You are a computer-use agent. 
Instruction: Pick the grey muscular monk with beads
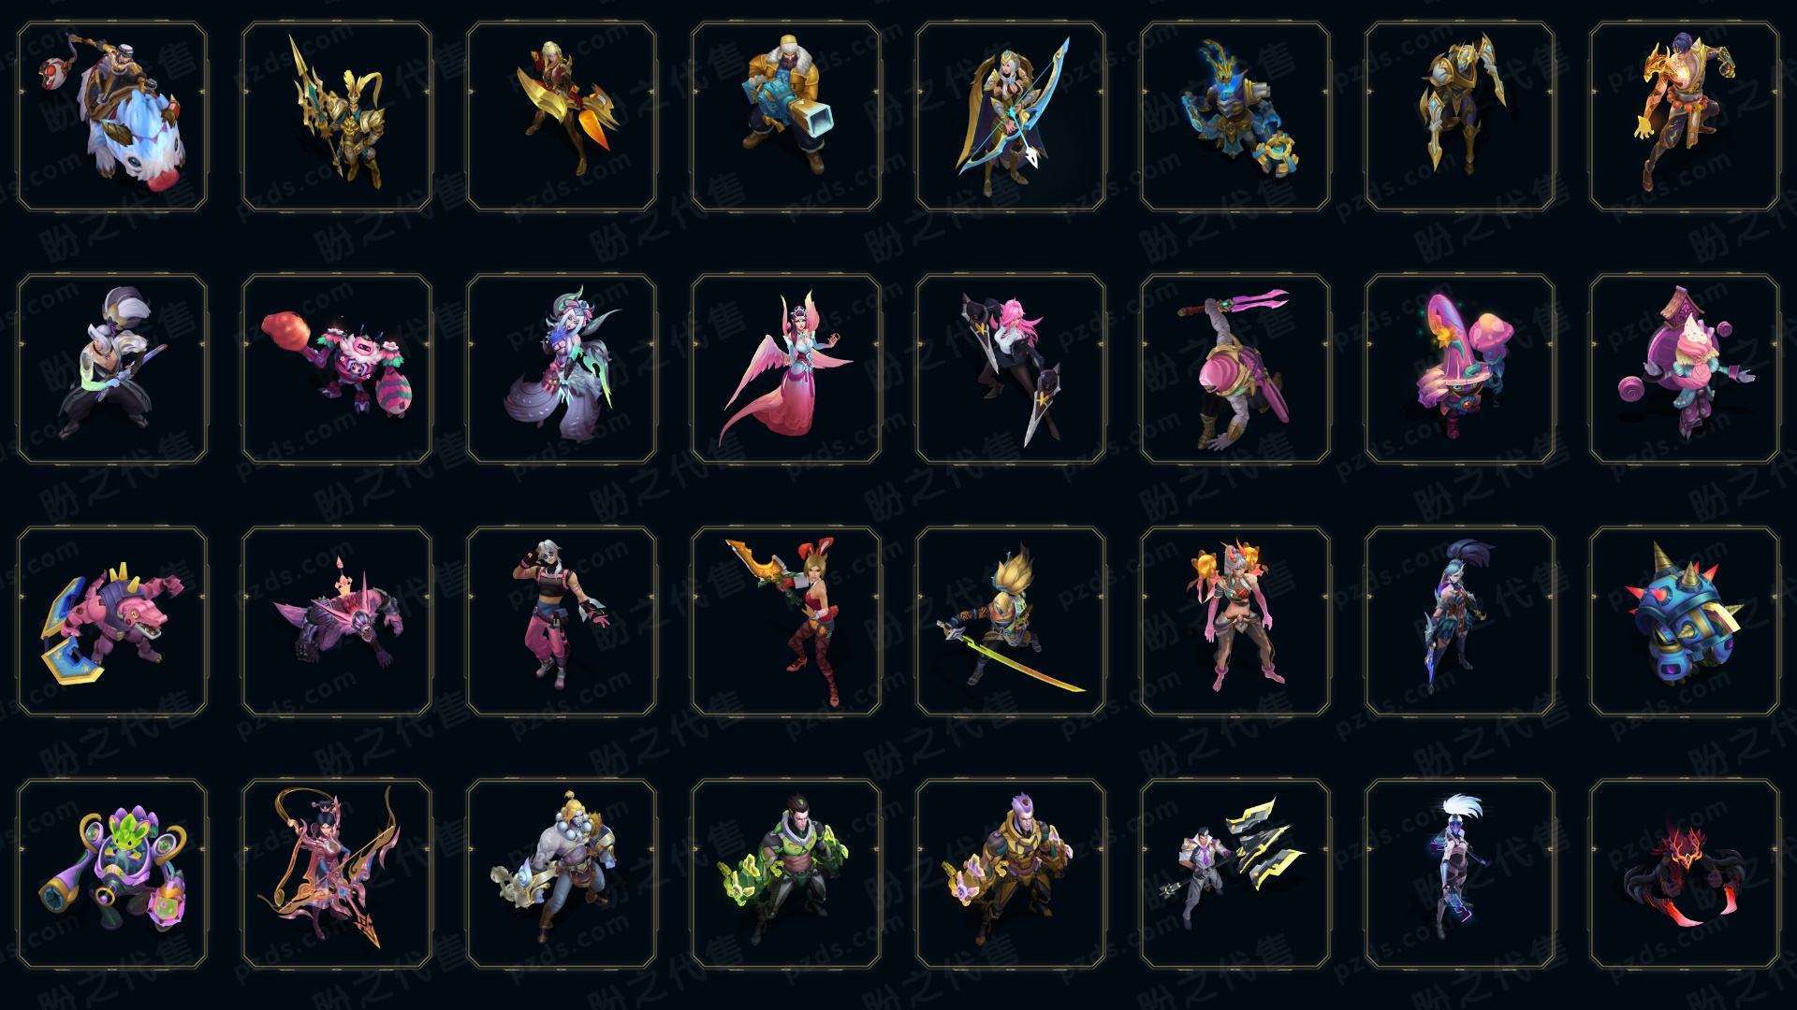562,873
